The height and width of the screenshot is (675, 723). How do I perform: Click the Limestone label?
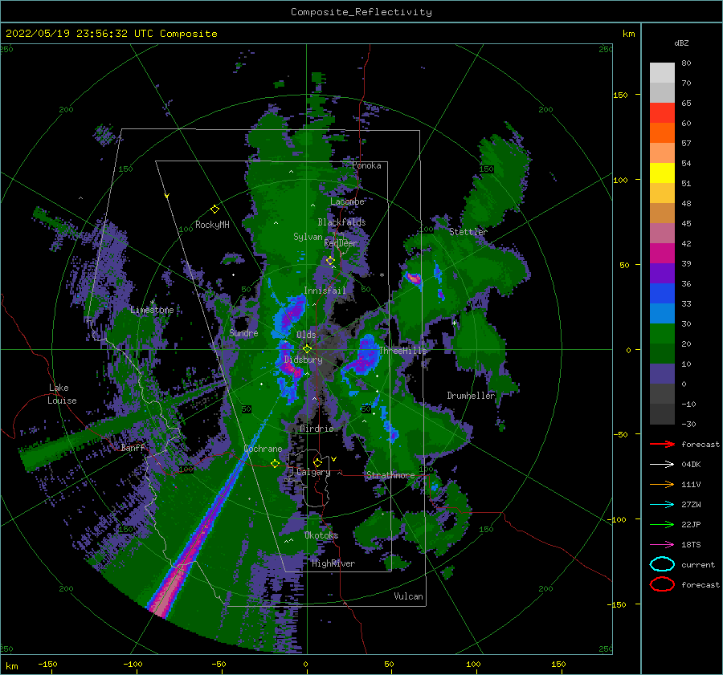pos(152,310)
